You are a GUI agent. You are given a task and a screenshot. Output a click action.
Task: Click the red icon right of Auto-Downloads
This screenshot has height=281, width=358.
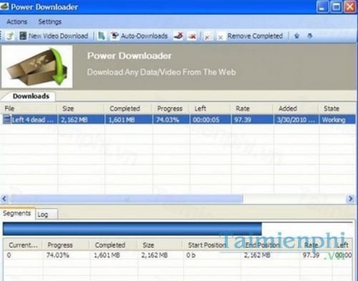[178, 36]
